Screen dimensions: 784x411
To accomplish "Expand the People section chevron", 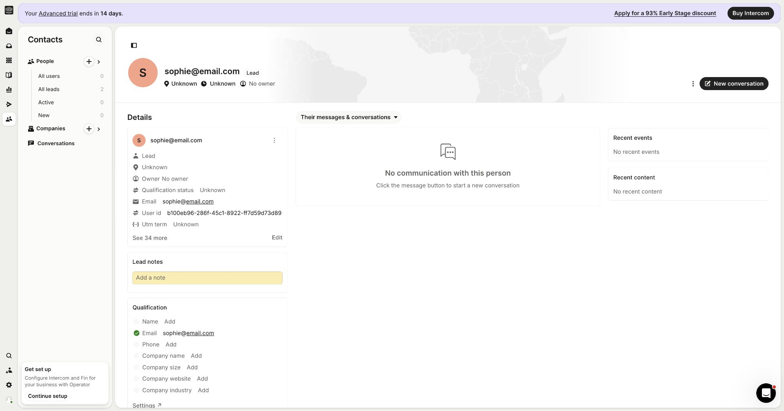I will [99, 62].
